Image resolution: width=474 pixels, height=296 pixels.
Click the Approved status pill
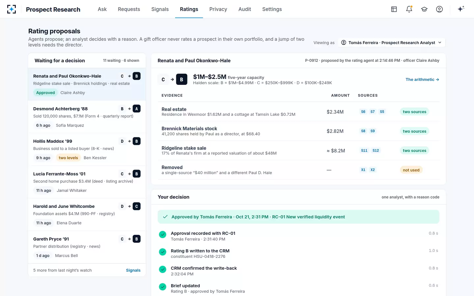click(x=45, y=93)
